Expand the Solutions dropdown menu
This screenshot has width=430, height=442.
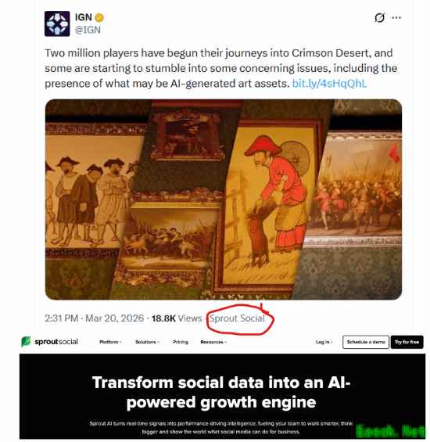pyautogui.click(x=147, y=342)
